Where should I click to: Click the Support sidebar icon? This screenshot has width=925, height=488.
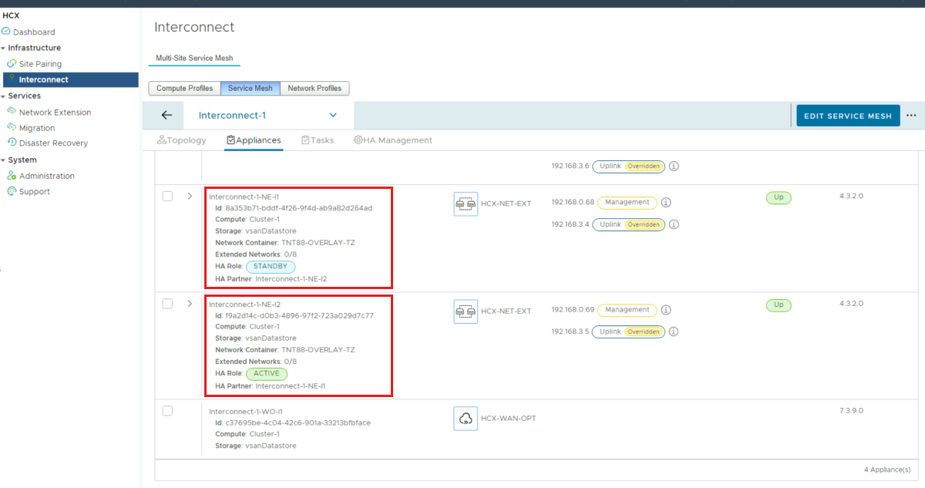tap(12, 191)
